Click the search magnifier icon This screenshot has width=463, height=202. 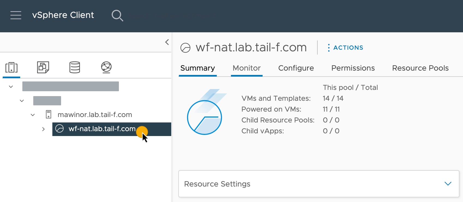tap(117, 15)
